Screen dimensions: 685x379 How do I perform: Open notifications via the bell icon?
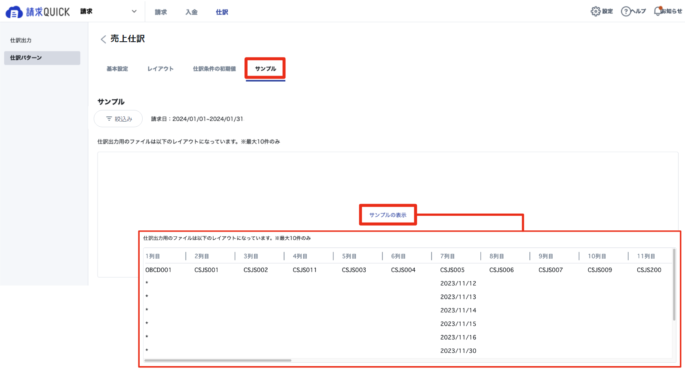coord(657,11)
